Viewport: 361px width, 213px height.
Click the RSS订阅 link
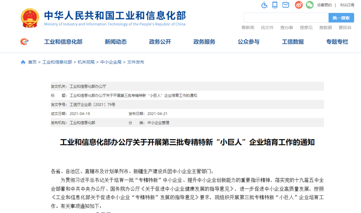(x=347, y=5)
